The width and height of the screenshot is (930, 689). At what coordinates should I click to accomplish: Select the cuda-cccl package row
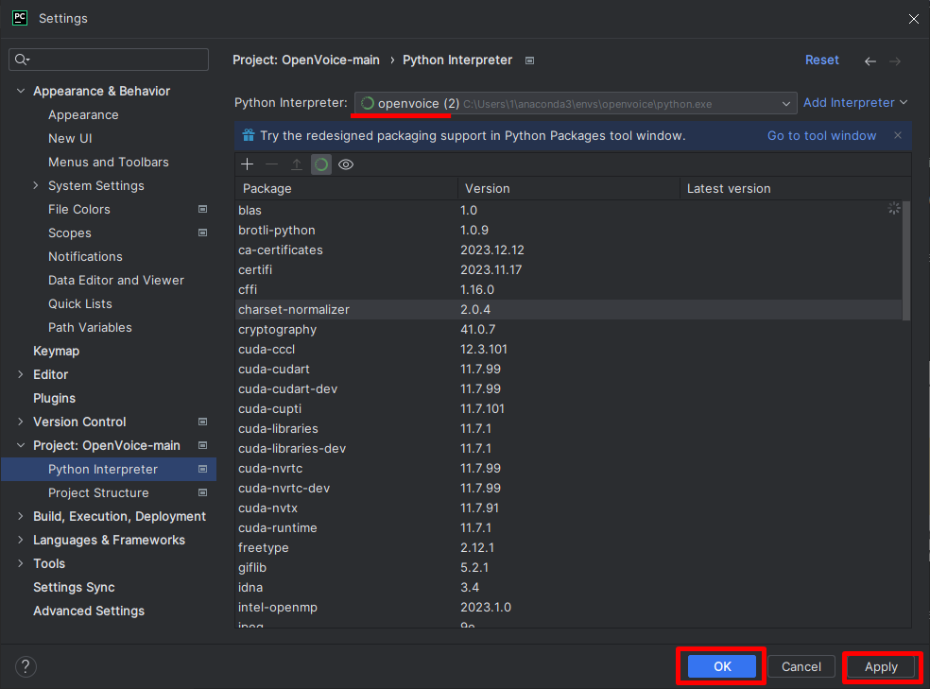click(x=569, y=350)
